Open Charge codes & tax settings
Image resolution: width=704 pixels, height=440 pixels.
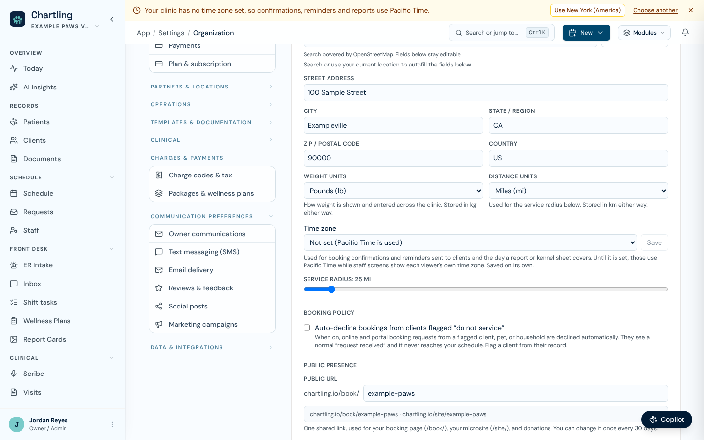coord(212,176)
